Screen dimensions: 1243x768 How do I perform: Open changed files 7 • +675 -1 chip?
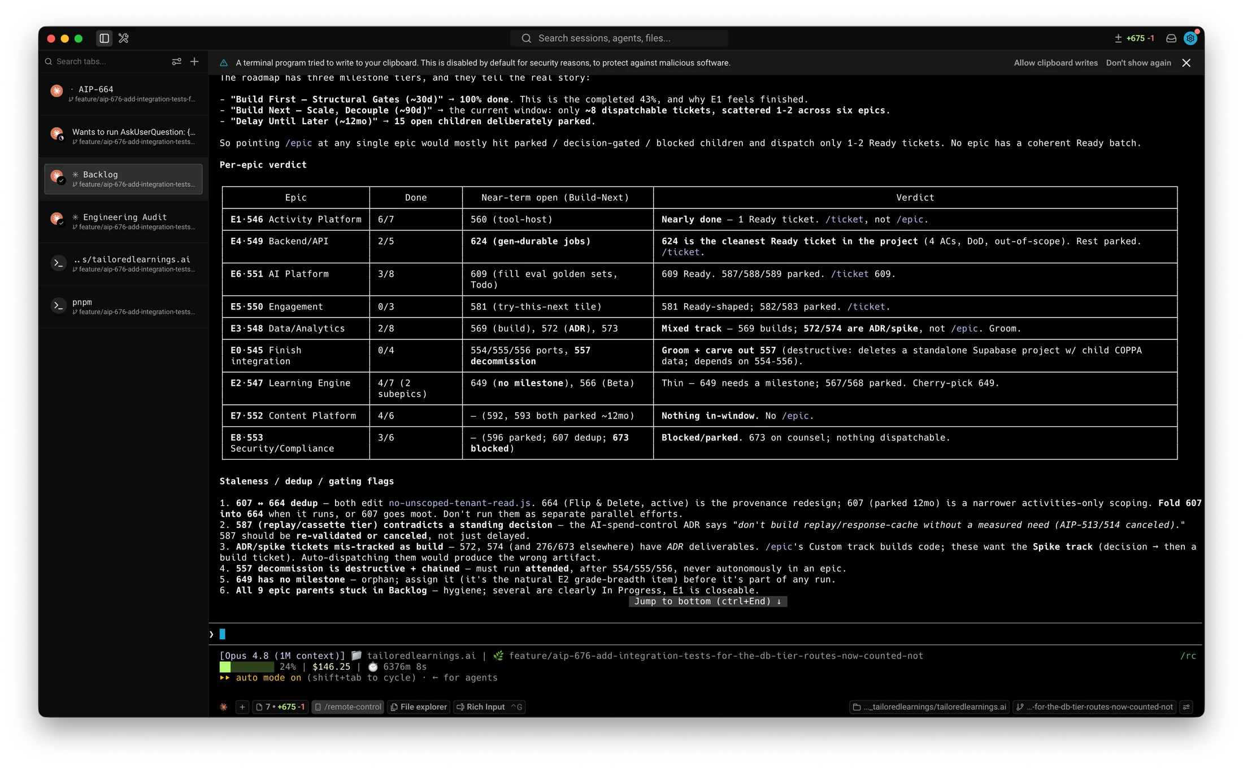[280, 707]
